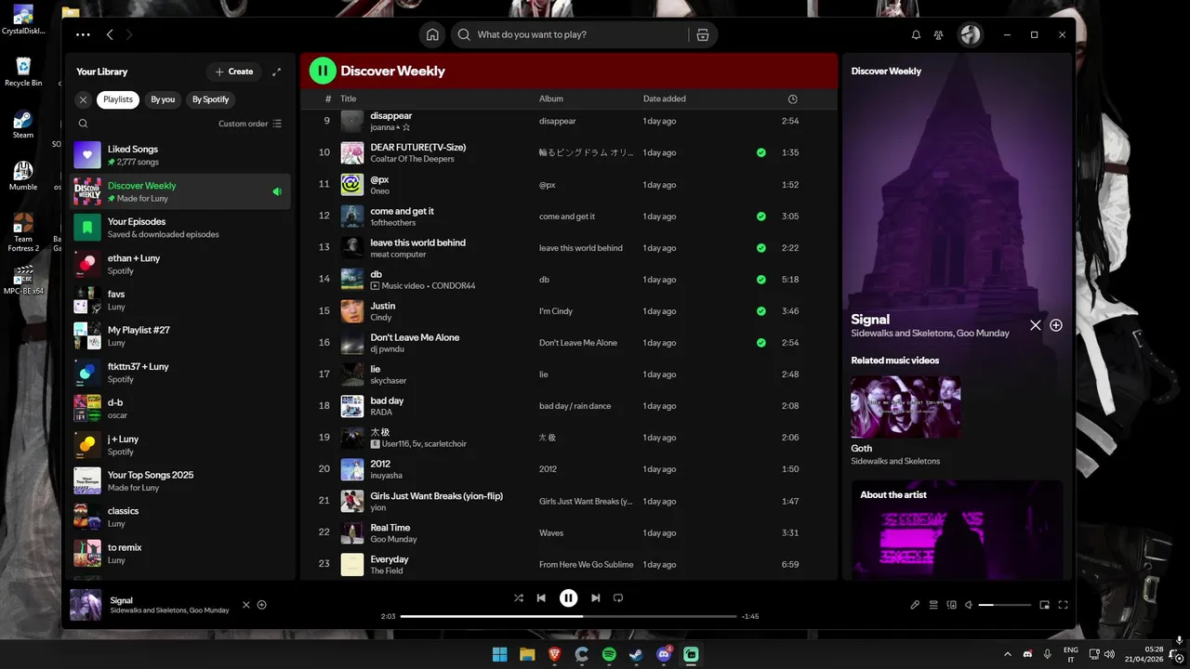Mute the volume speaker icon
1190x669 pixels.
coord(969,605)
